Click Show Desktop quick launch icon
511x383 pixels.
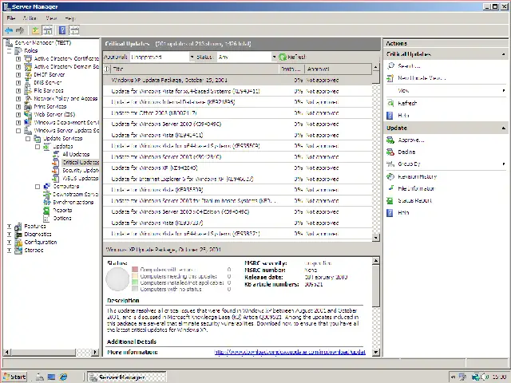tap(51, 377)
